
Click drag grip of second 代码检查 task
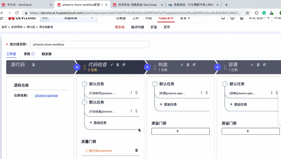click(x=136, y=111)
